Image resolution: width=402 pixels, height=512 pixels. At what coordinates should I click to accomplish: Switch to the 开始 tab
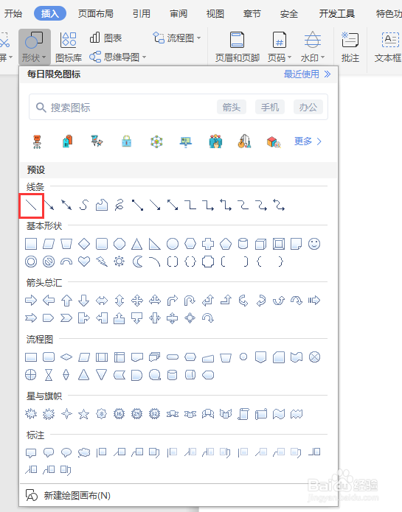[13, 13]
